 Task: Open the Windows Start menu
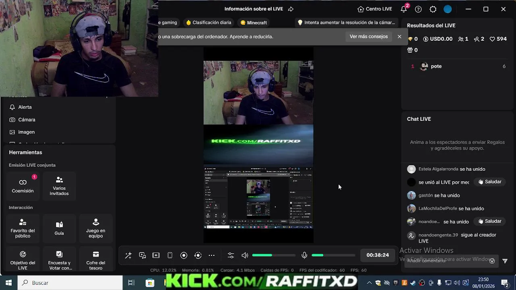(x=8, y=283)
